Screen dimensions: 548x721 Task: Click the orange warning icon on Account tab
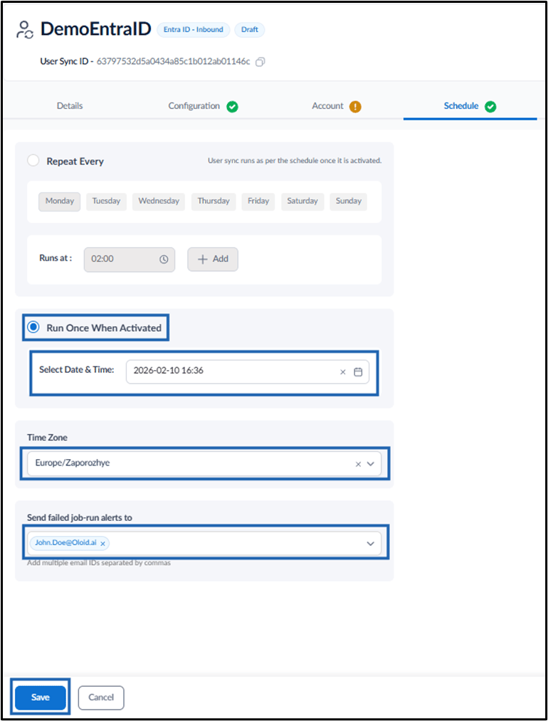click(x=355, y=107)
